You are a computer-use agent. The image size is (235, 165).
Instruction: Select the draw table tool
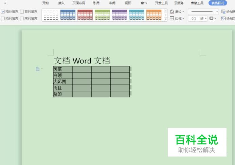tap(228, 12)
